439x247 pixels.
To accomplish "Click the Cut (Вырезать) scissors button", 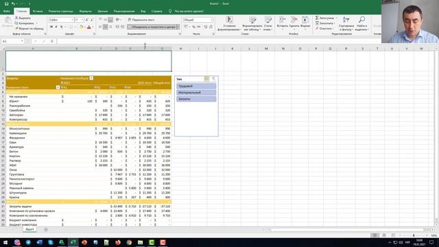I will click(23, 18).
